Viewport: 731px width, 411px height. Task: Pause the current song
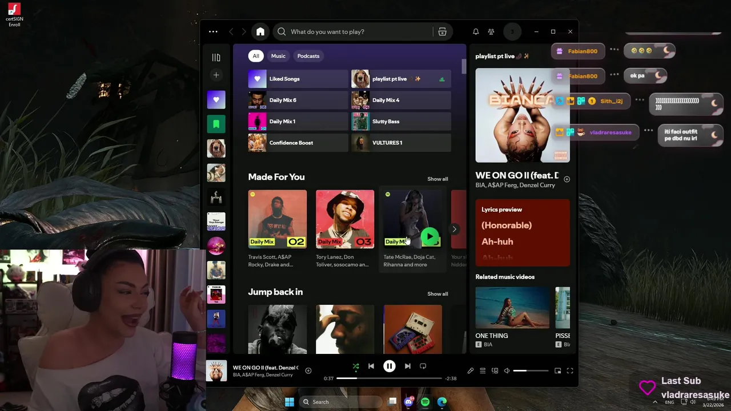(389, 366)
